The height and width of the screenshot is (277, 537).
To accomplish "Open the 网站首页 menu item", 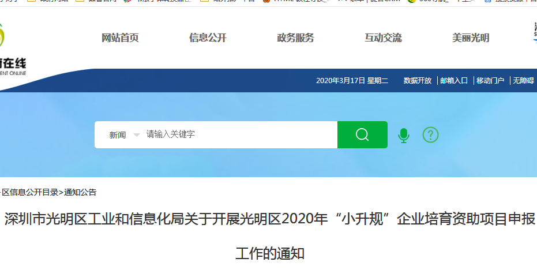I will click(120, 38).
